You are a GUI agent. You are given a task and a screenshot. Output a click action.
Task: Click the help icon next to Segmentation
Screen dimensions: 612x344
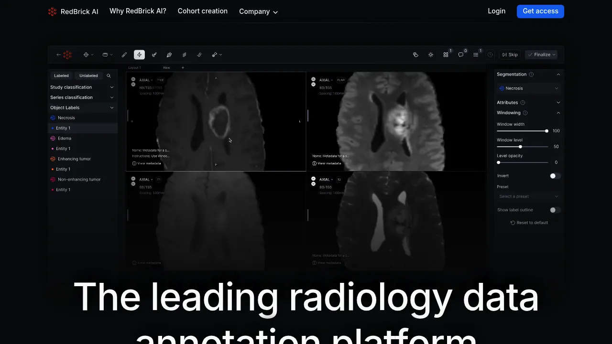pyautogui.click(x=531, y=75)
